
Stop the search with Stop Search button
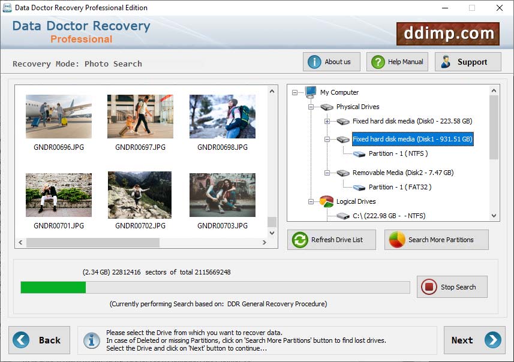[x=452, y=286]
